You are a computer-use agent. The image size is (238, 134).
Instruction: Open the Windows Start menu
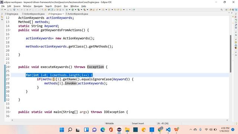pos(62,130)
